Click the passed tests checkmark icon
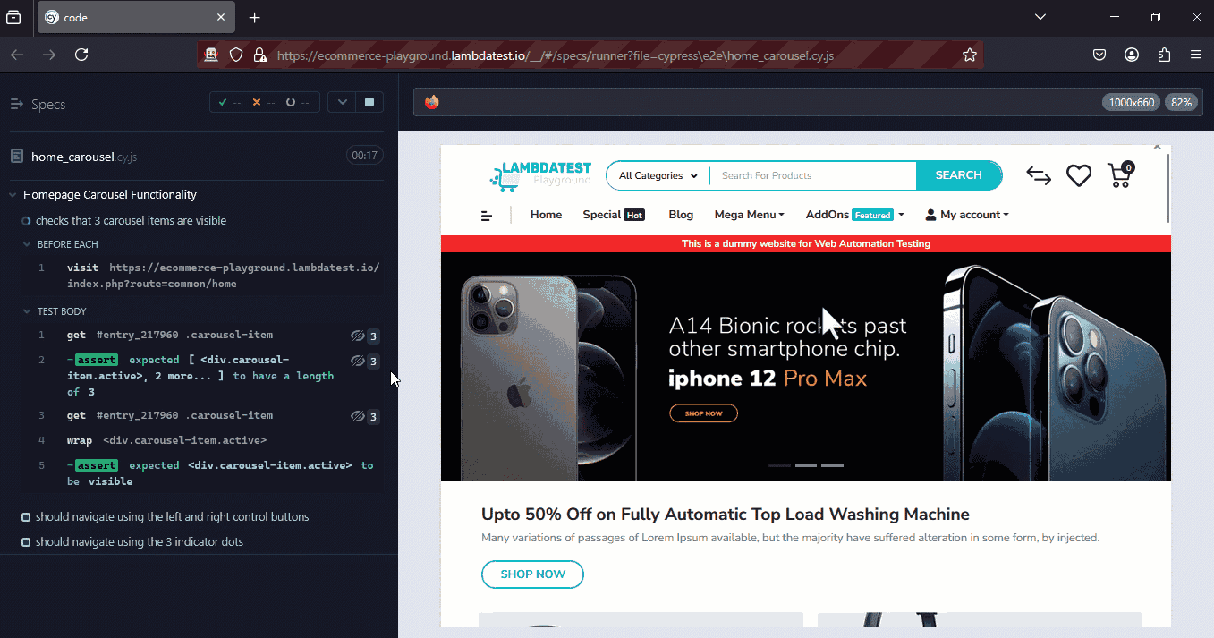This screenshot has width=1214, height=638. point(224,101)
